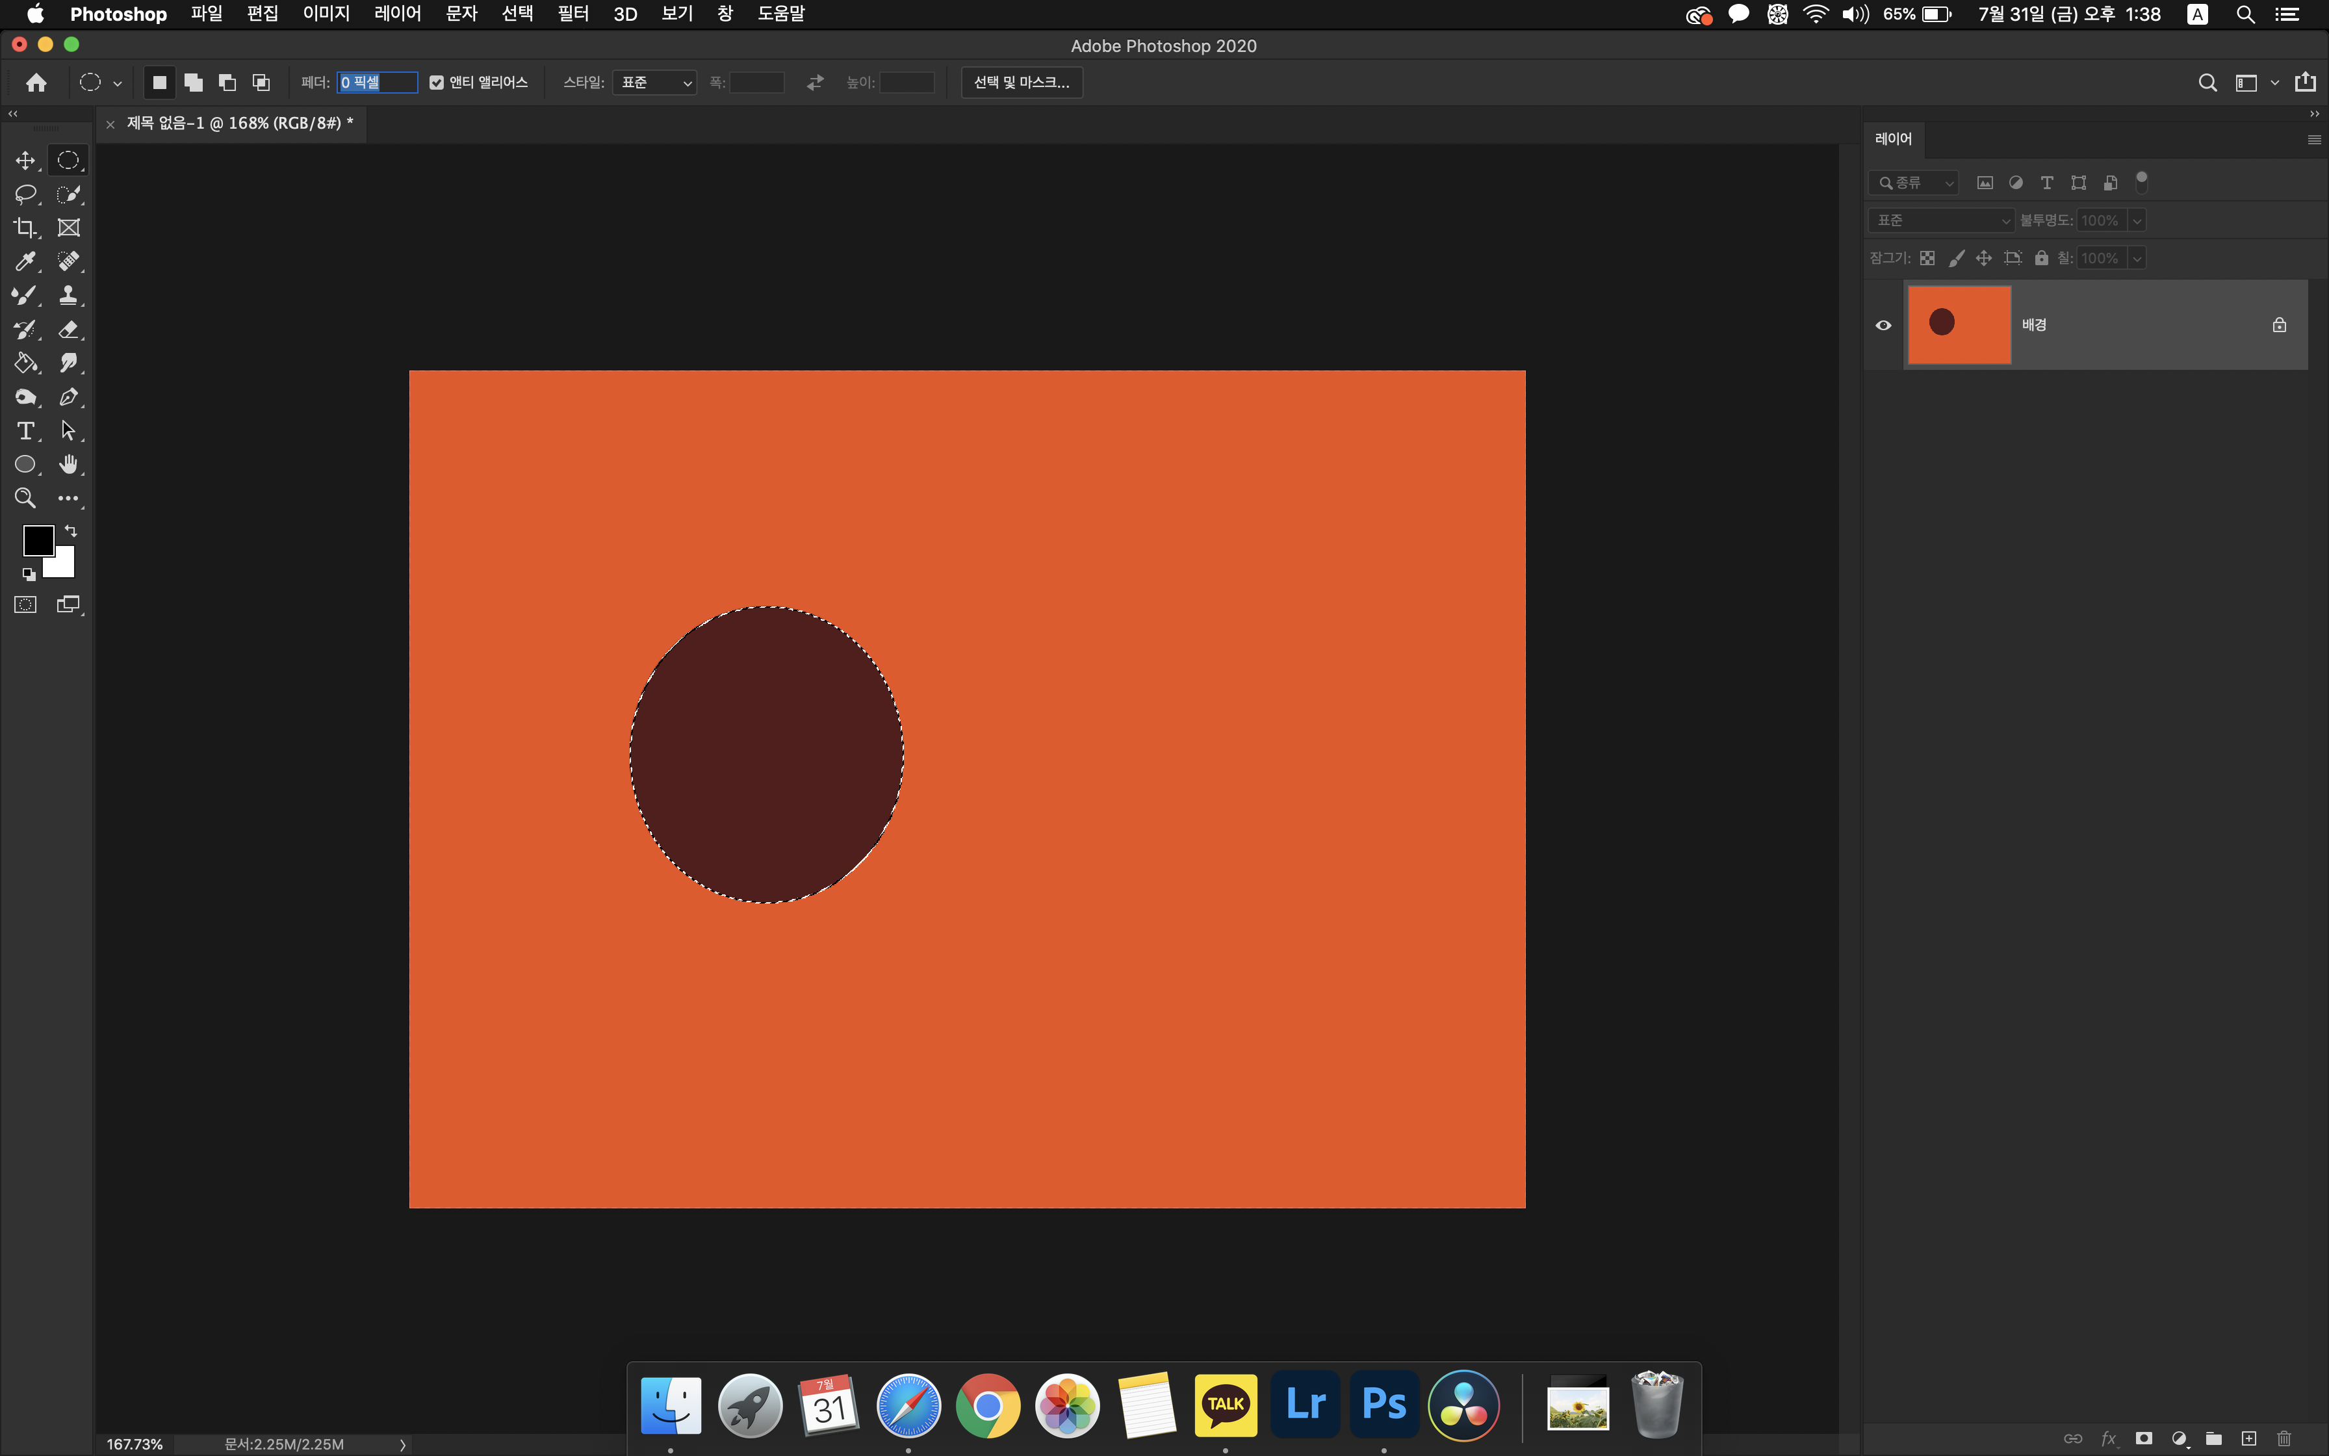Select the Lasso tool

tap(25, 194)
